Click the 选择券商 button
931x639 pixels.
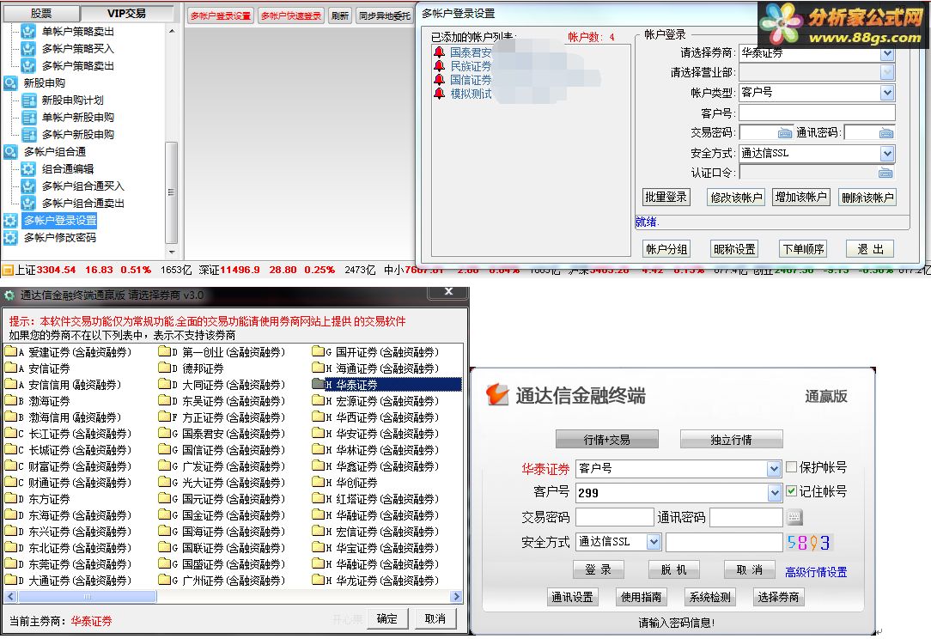(778, 596)
